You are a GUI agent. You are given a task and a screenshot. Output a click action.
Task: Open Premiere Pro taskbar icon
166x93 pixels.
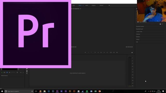[57, 91]
